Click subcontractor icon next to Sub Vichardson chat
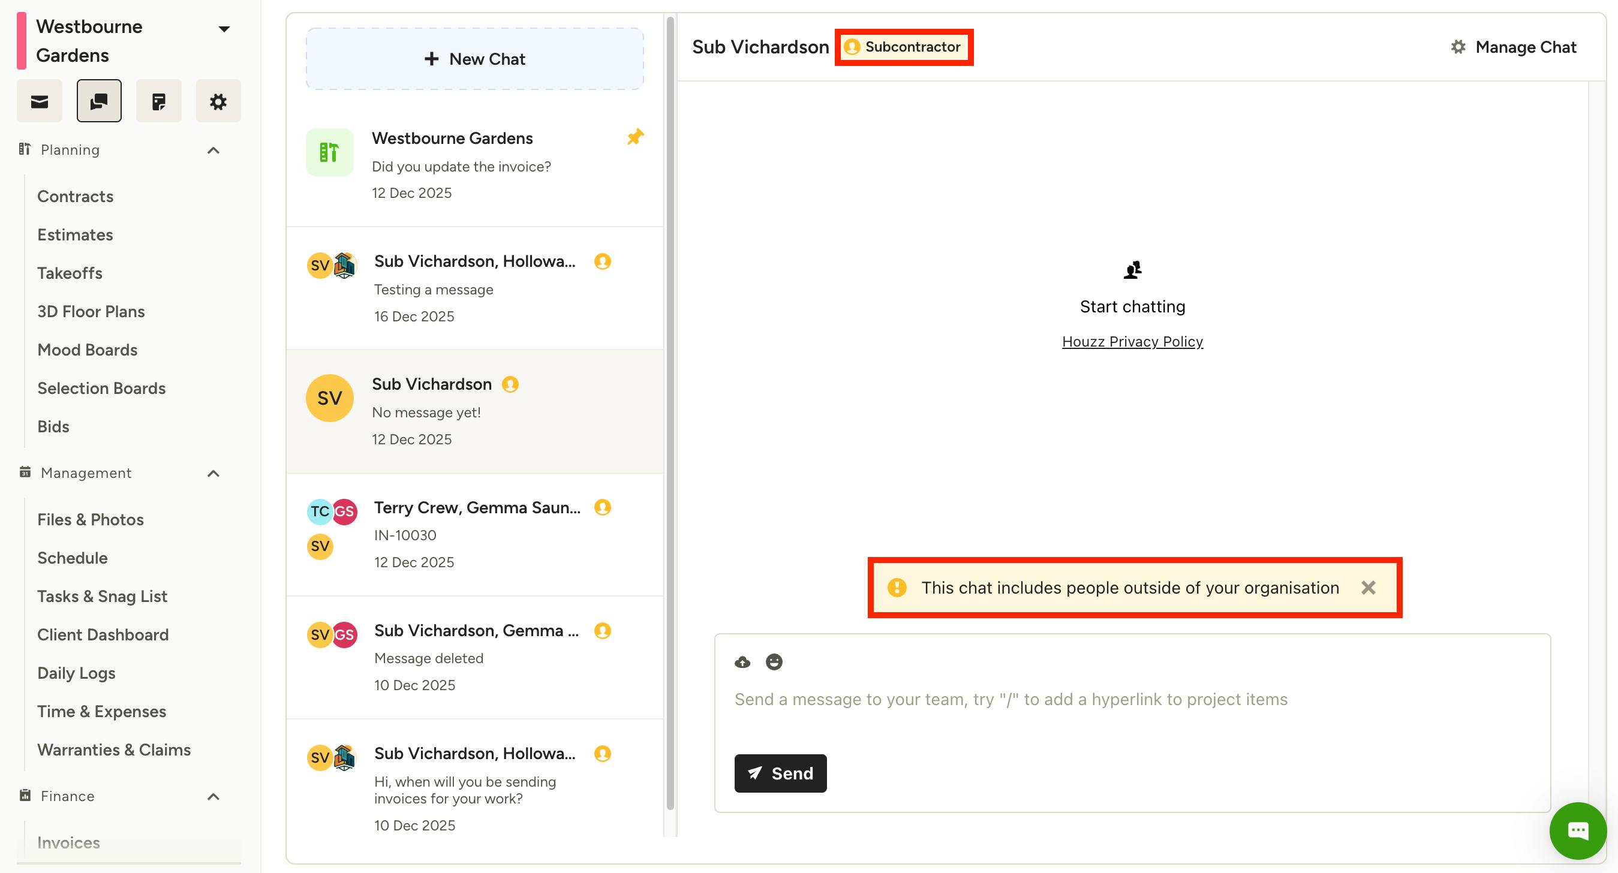Screen dimensions: 1618x873 point(510,384)
